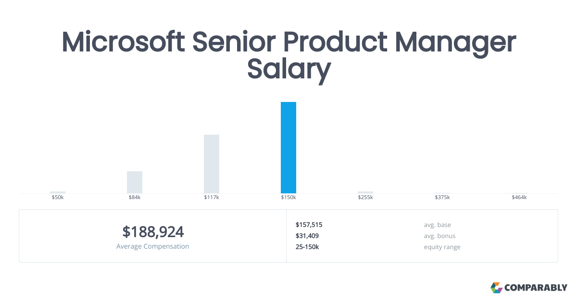
Task: Click the $31,409 avg. bonus value
Action: [307, 236]
